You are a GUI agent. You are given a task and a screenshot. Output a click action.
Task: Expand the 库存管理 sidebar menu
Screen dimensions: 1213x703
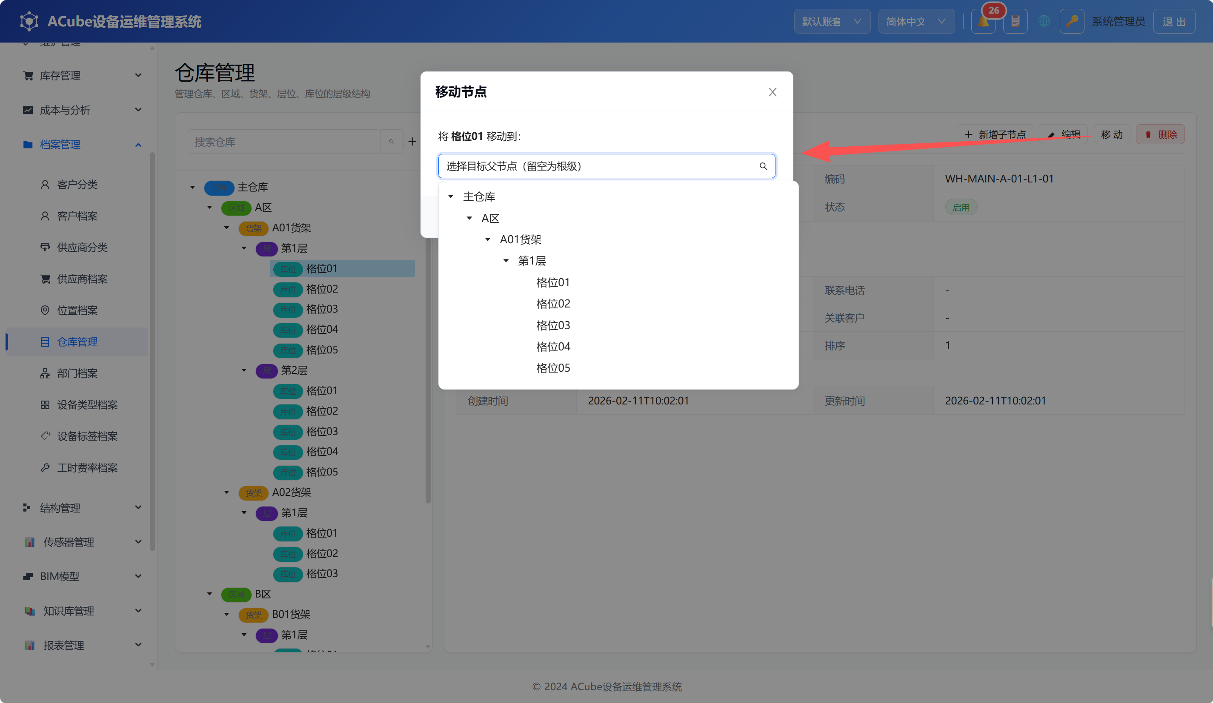82,76
